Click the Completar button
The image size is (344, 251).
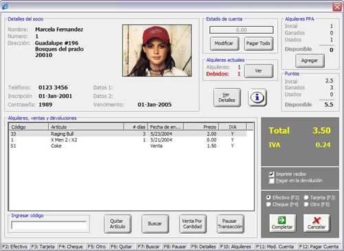(x=282, y=223)
